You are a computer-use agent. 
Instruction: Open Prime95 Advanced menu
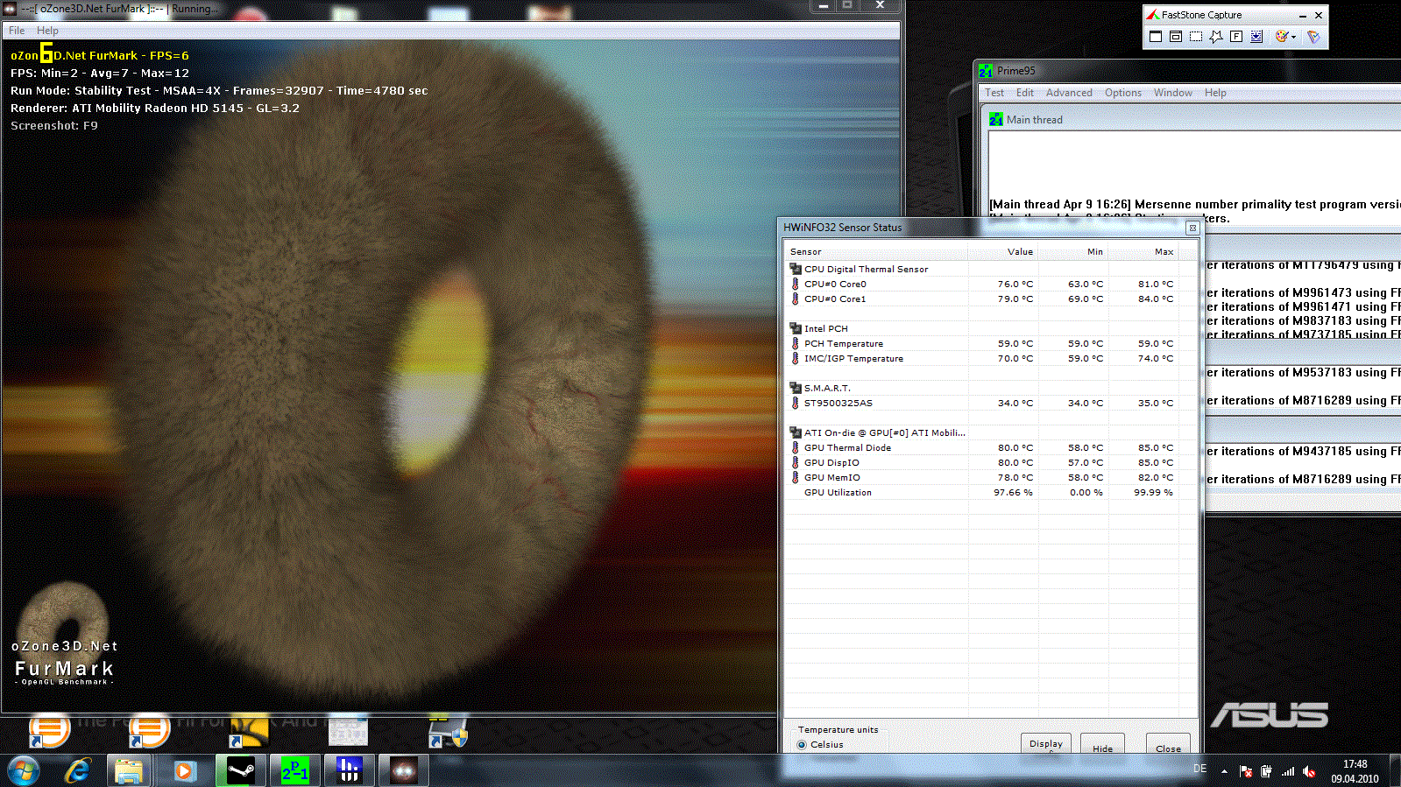(1069, 93)
